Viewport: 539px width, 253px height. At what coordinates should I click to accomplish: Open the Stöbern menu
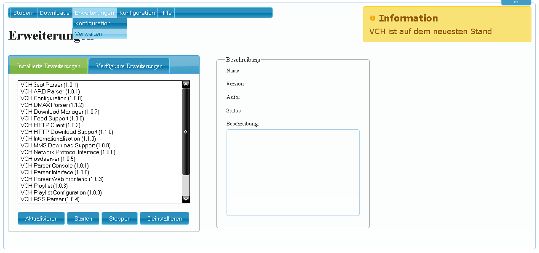pos(24,13)
